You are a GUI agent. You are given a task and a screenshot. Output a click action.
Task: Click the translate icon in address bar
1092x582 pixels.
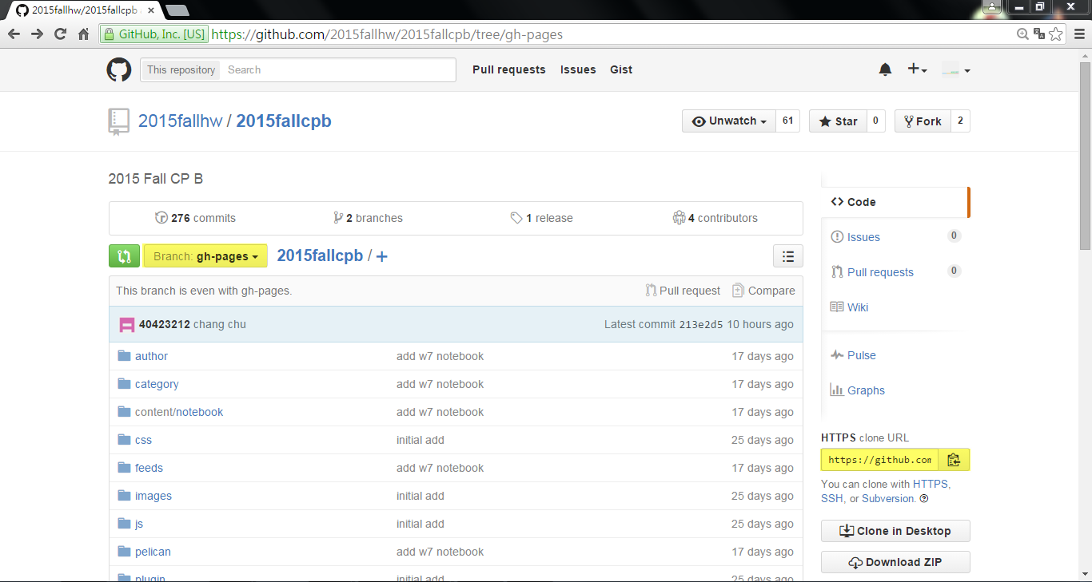tap(1039, 34)
